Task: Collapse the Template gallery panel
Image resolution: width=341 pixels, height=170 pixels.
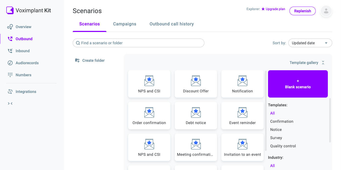Action: pos(323,63)
